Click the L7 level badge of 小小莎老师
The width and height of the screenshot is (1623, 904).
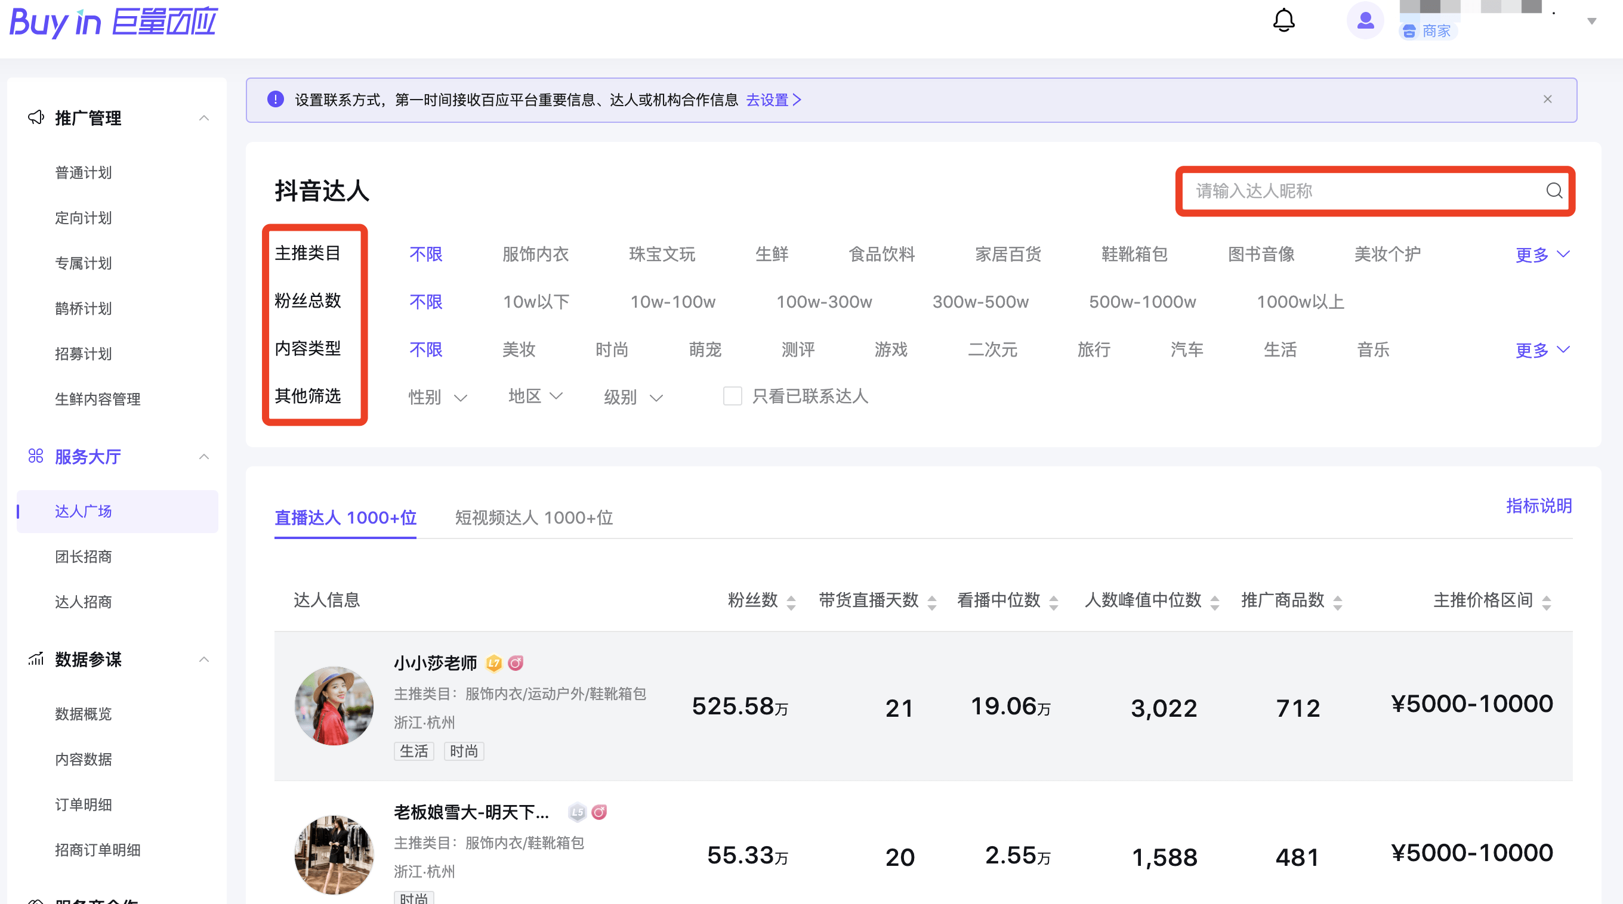pos(494,663)
